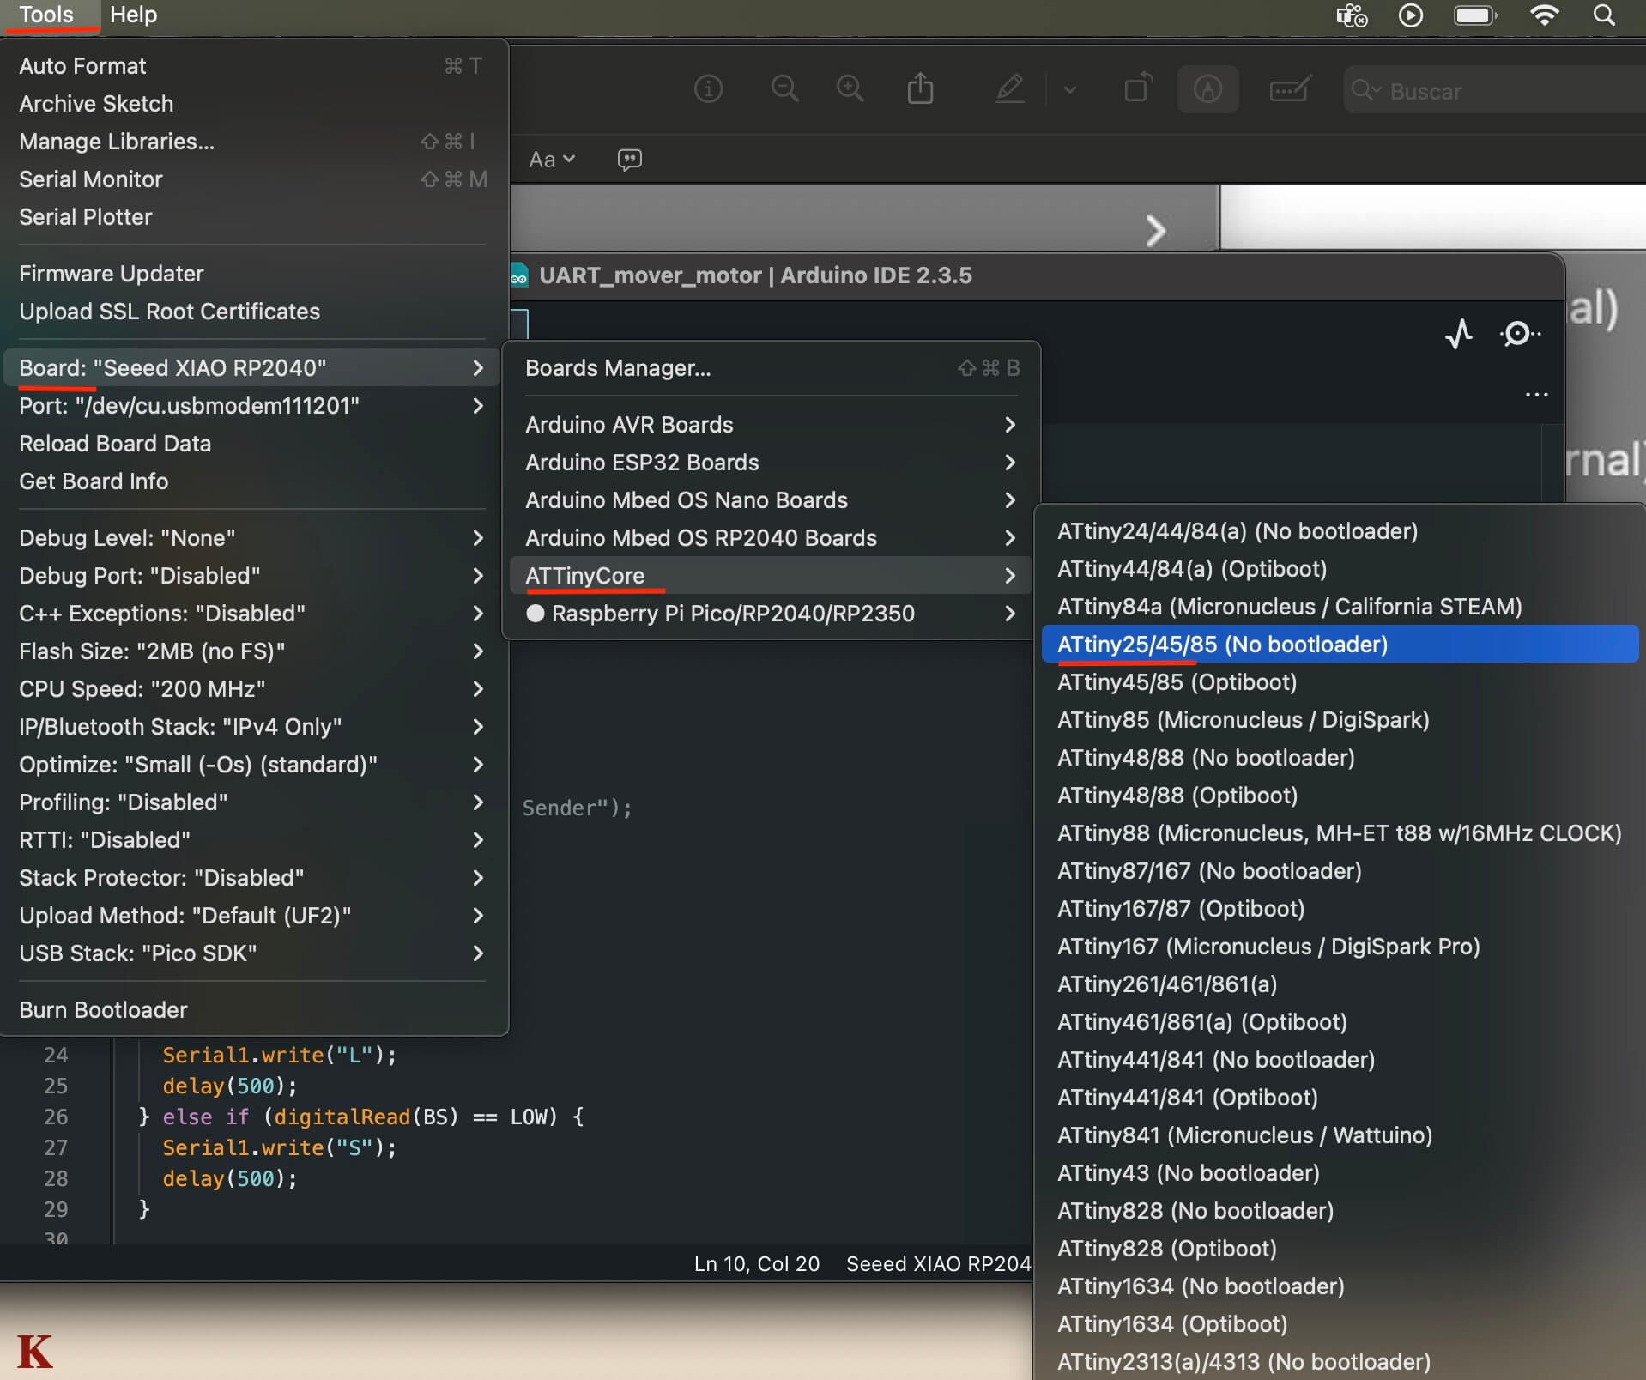Screen dimensions: 1646x1380
Task: Click the share icon in toolbar
Action: pyautogui.click(x=920, y=88)
